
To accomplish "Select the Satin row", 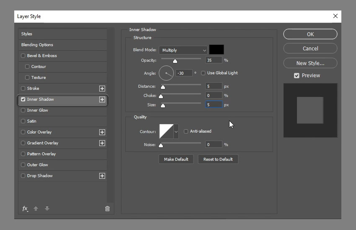I will pos(63,121).
